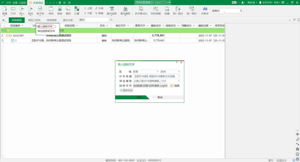Screen dimensions: 300x162
Task: Select 导出招投标文件 from the popup menu
Action: 46,31
